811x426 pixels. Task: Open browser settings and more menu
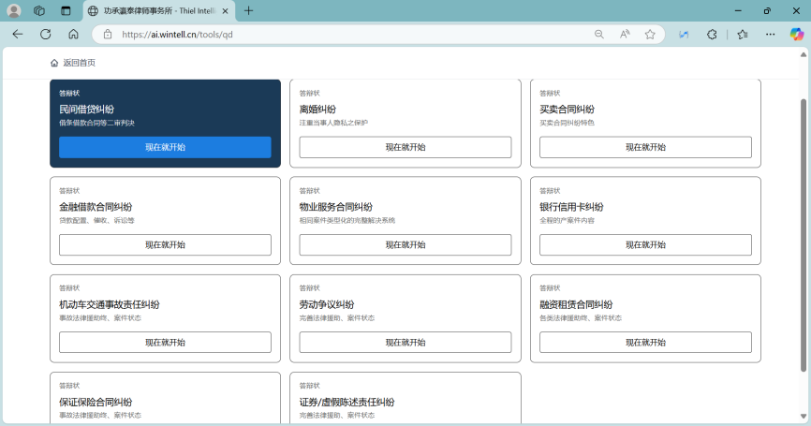click(x=770, y=34)
